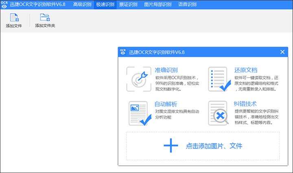Click the 还原文档 heading
Image resolution: width=293 pixels, height=173 pixels.
coord(246,70)
